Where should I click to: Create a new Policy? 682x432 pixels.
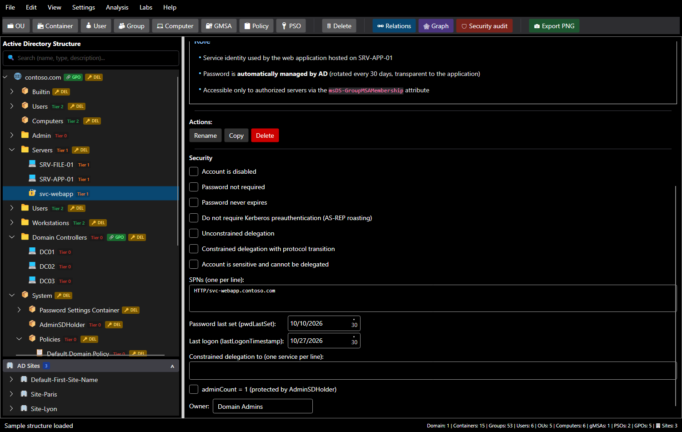tap(256, 26)
